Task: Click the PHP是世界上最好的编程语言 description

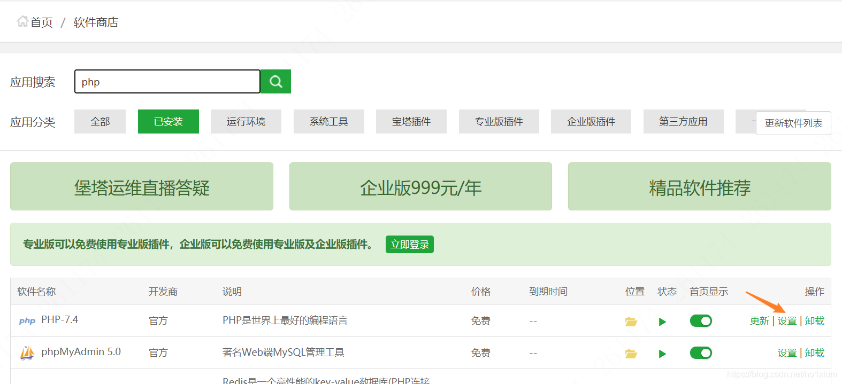Action: [285, 320]
